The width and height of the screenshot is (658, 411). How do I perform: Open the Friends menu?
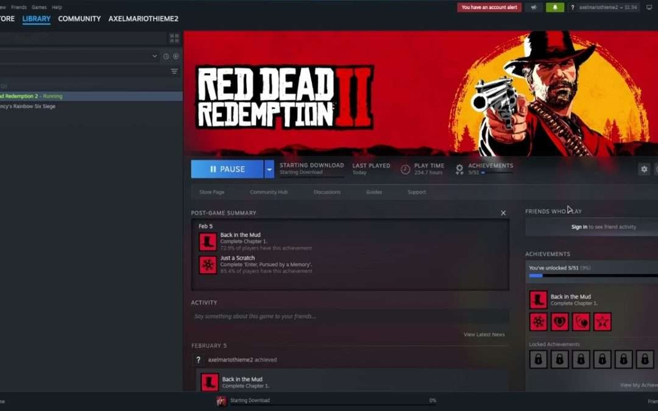click(18, 7)
